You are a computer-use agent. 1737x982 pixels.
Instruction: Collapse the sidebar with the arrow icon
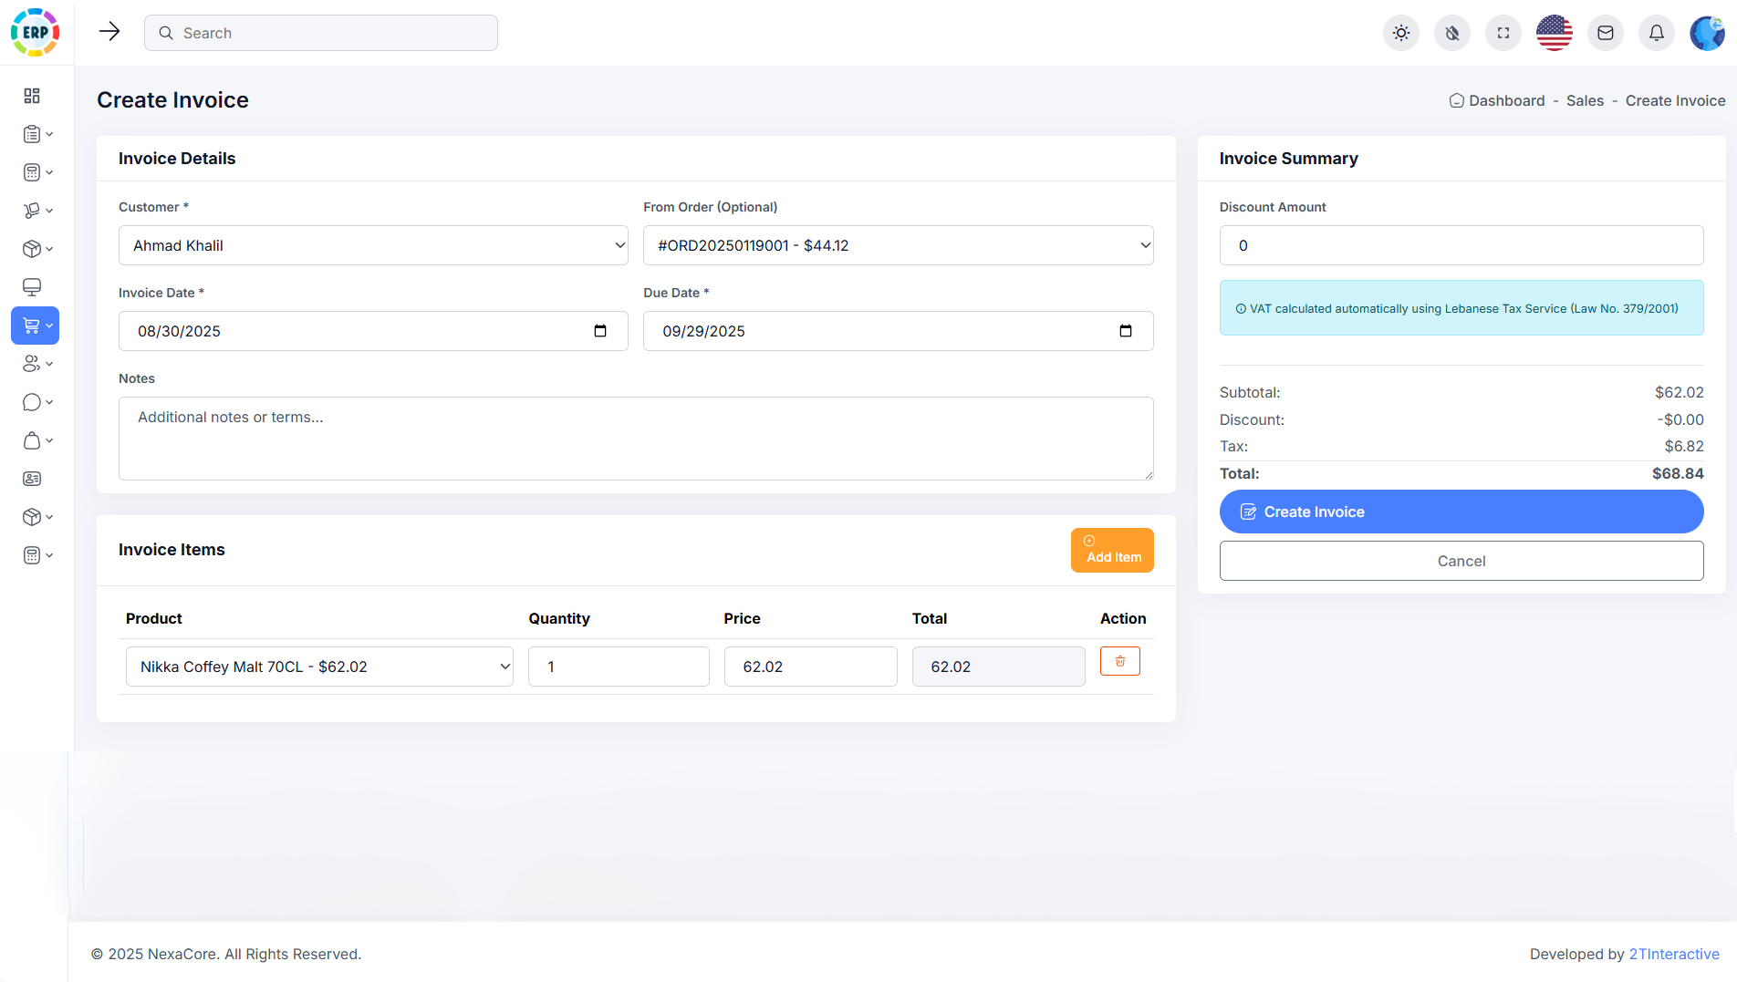pyautogui.click(x=109, y=31)
